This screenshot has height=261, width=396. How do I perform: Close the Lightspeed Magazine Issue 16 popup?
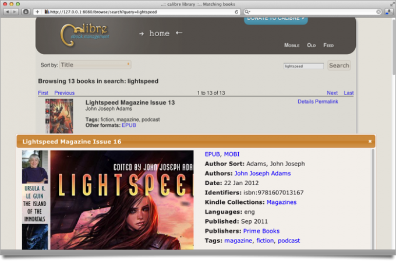370,142
